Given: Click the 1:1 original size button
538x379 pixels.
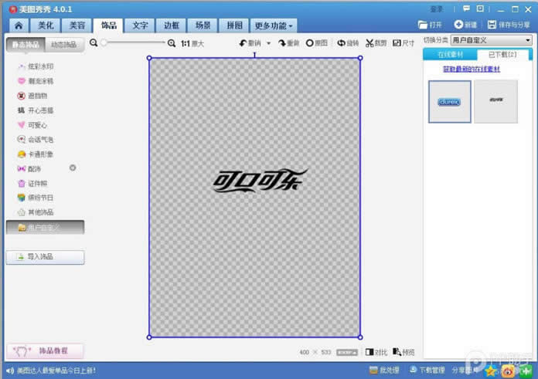Looking at the screenshot, I should [192, 44].
